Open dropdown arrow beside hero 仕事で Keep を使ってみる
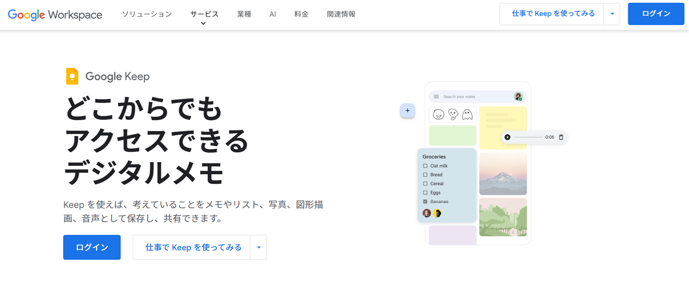Image resolution: width=689 pixels, height=306 pixels. [x=259, y=247]
